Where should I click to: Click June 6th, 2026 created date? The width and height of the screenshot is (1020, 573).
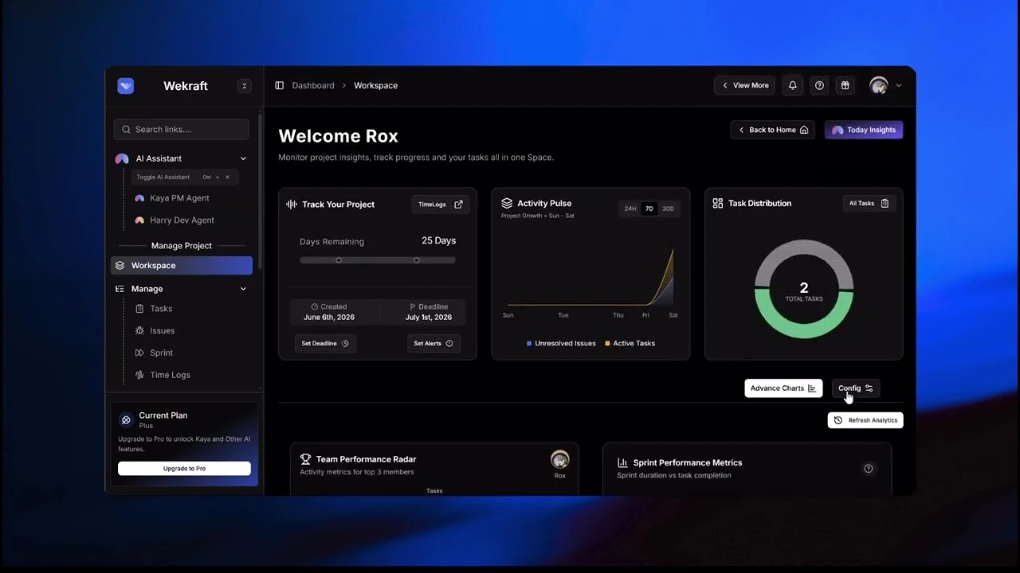point(329,318)
